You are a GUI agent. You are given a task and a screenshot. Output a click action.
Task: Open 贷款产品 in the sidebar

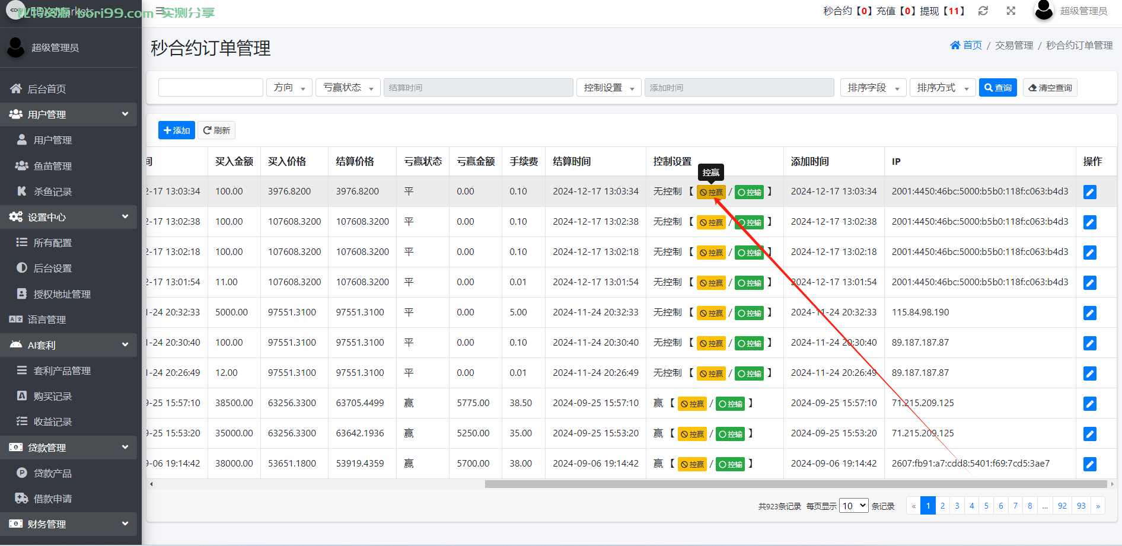click(x=69, y=473)
